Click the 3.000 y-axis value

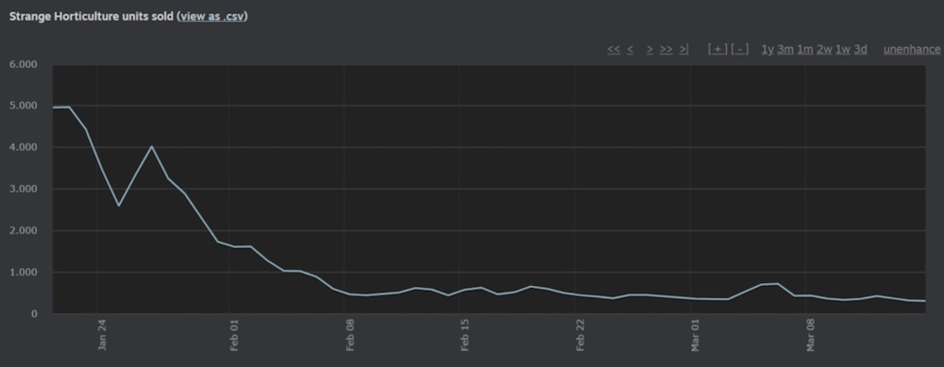tap(23, 189)
